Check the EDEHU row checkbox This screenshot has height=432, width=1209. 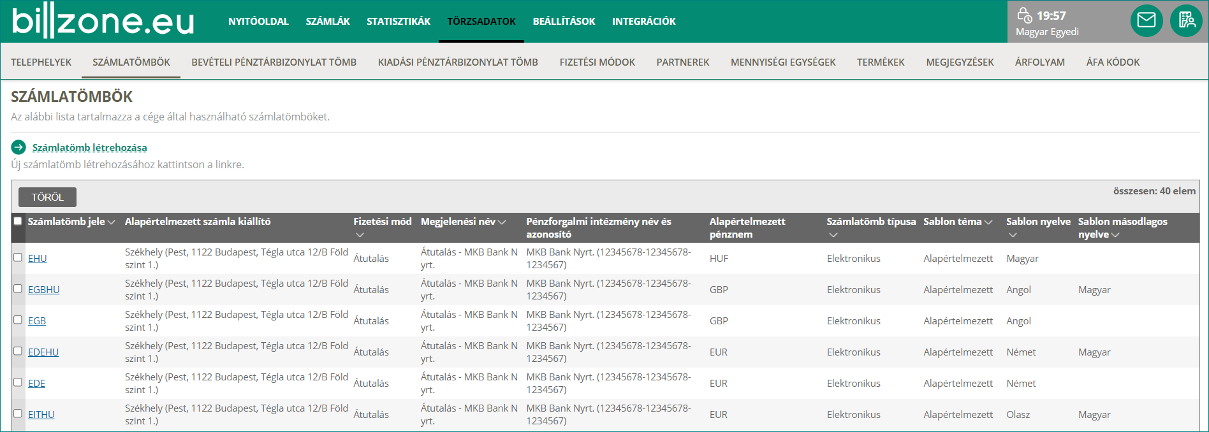18,351
